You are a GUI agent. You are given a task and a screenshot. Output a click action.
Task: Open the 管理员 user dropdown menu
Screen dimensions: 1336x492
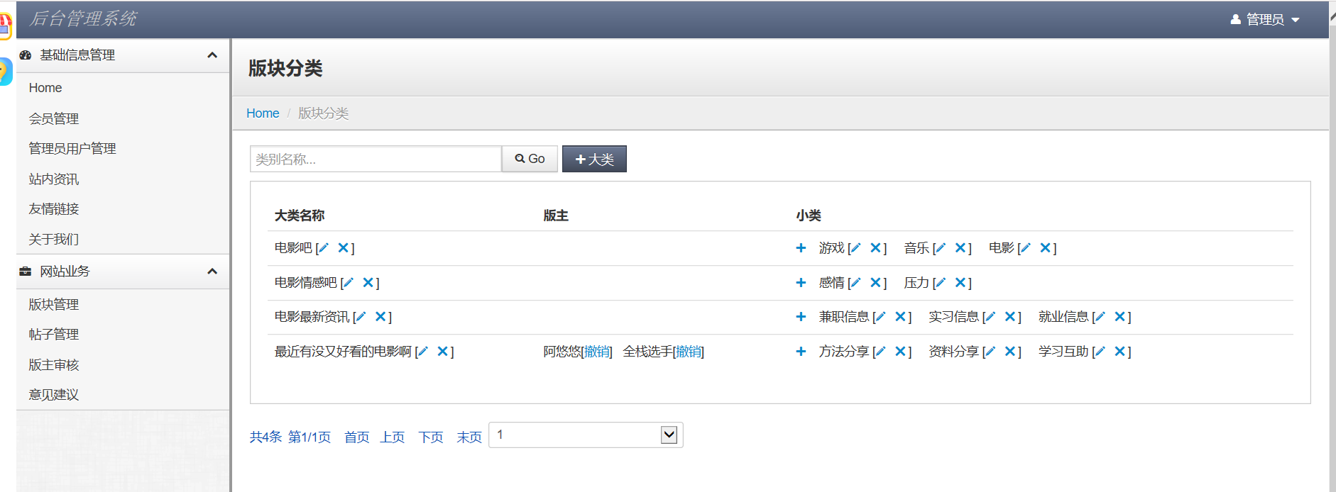coord(1265,20)
